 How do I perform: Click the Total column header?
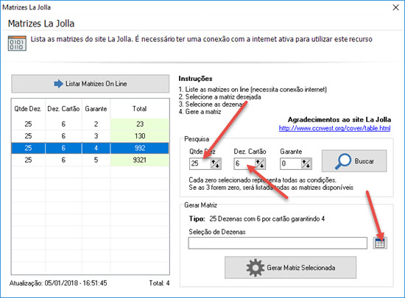click(140, 109)
